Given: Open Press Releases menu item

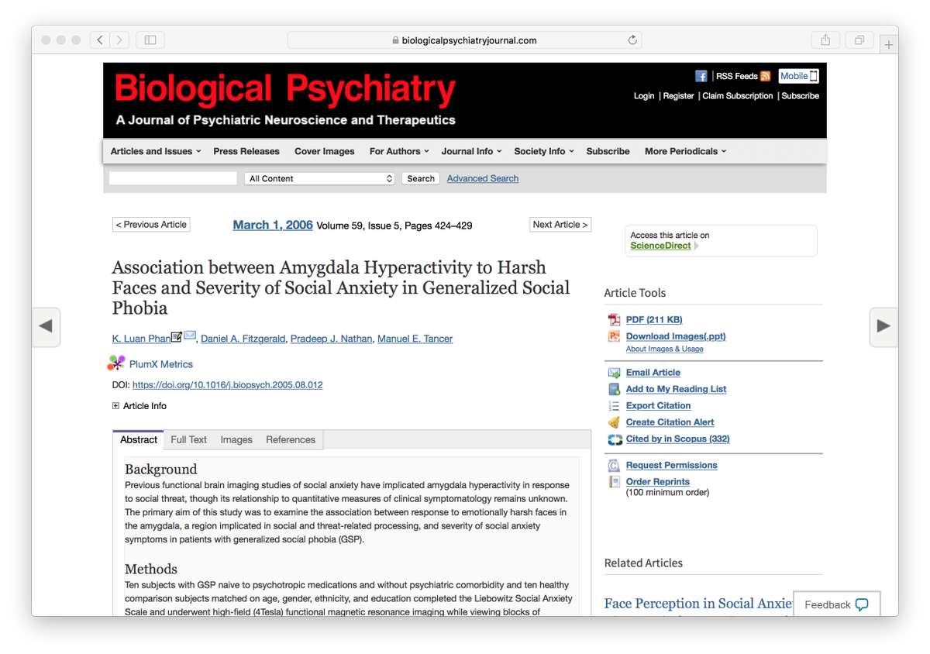Looking at the screenshot, I should click(246, 151).
